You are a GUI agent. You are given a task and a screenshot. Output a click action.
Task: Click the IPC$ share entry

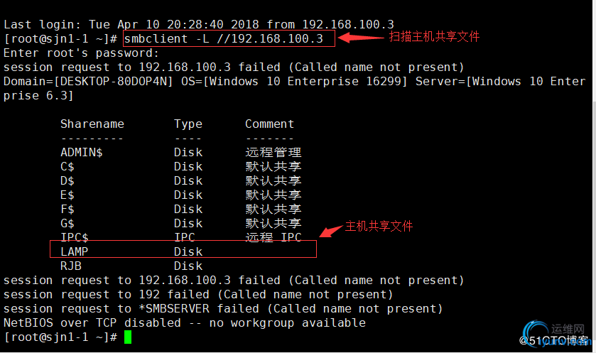pyautogui.click(x=74, y=237)
